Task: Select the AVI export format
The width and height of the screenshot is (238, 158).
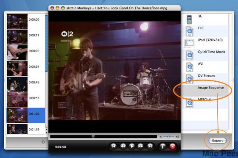Action: pyautogui.click(x=205, y=67)
